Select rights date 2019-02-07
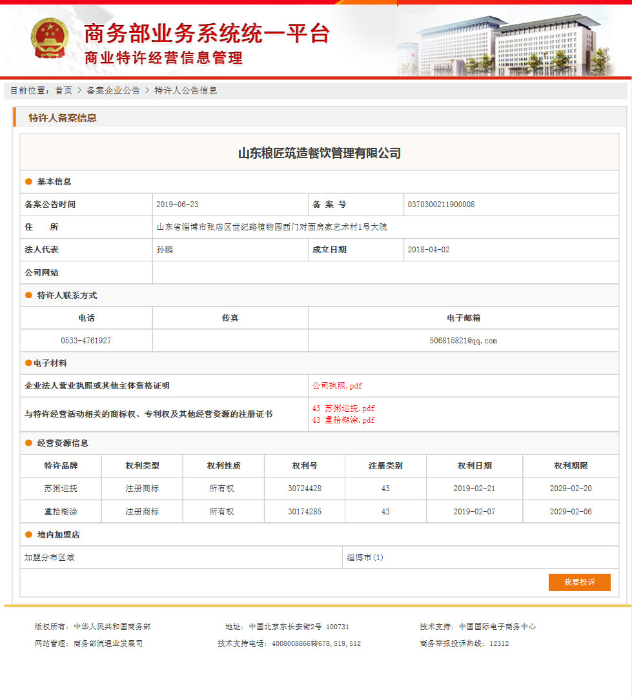The image size is (632, 697). [x=474, y=512]
